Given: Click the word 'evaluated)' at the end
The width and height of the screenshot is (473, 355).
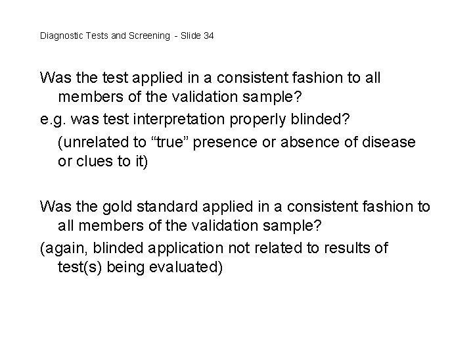Looking at the screenshot, I should coord(186,267).
